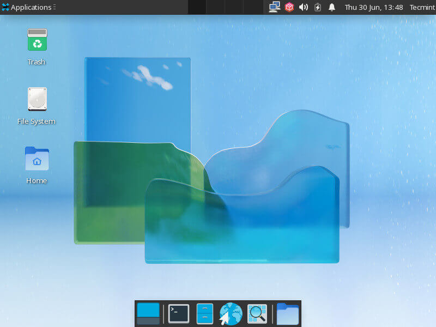Select the File System desktop icon
Image resolution: width=436 pixels, height=327 pixels.
37,99
